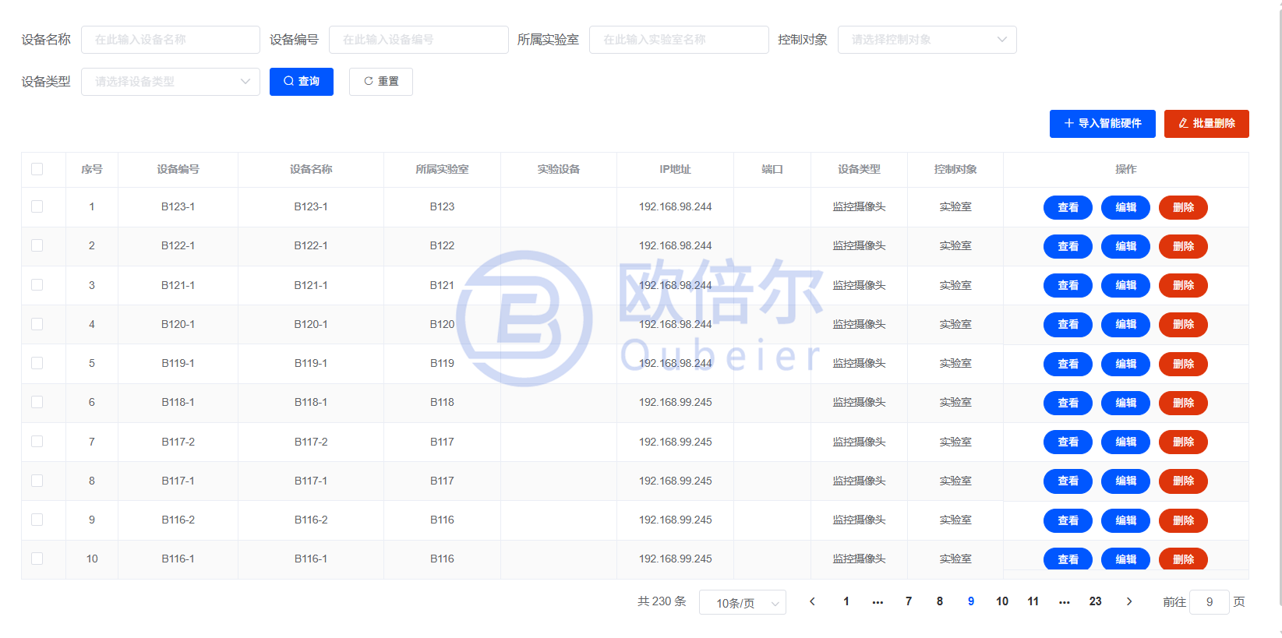Viewport: 1282px width, 638px height.
Task: Click 导入智能硬件 import button
Action: (1103, 124)
